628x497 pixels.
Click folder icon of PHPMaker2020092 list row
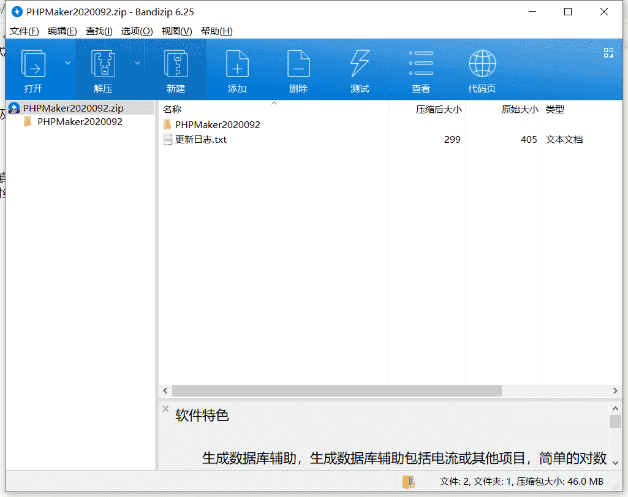click(x=167, y=124)
